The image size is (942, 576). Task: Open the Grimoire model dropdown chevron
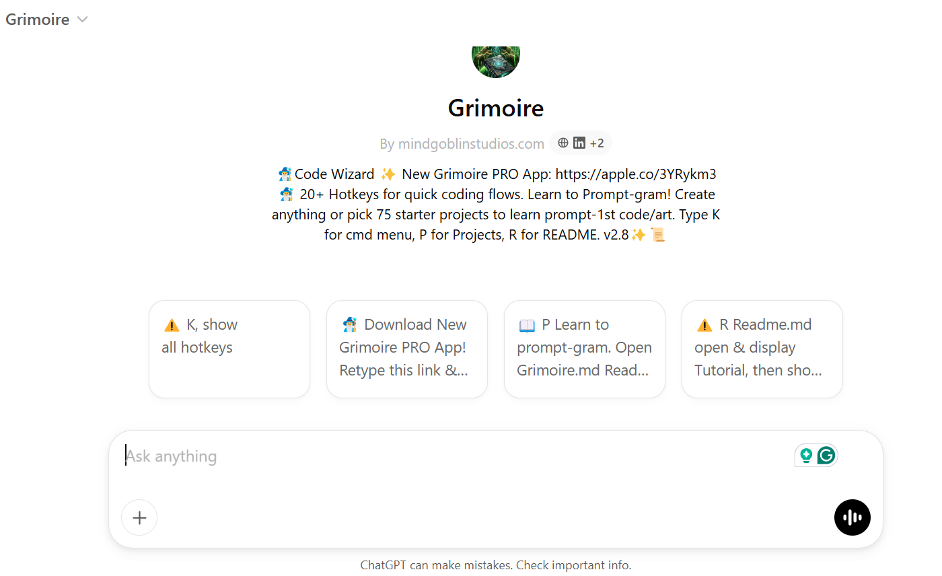click(82, 20)
